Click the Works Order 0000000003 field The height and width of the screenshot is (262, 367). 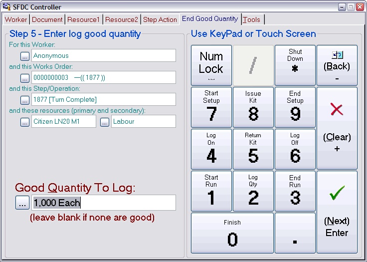click(x=104, y=77)
